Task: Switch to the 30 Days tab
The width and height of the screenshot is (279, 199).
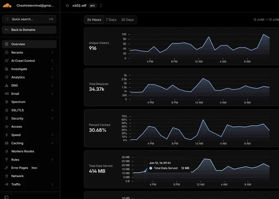Action: point(128,20)
